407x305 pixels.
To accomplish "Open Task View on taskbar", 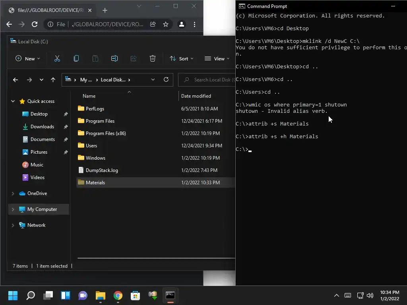I will pyautogui.click(x=48, y=295).
